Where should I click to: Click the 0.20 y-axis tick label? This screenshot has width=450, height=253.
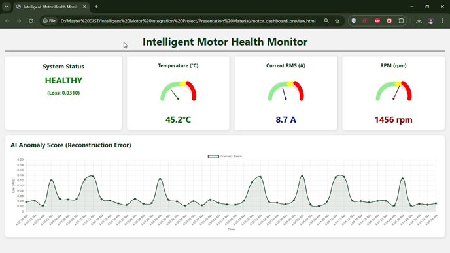coord(20,160)
